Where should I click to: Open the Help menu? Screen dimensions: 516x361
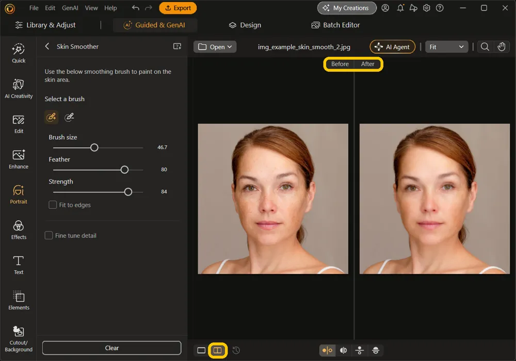(110, 8)
